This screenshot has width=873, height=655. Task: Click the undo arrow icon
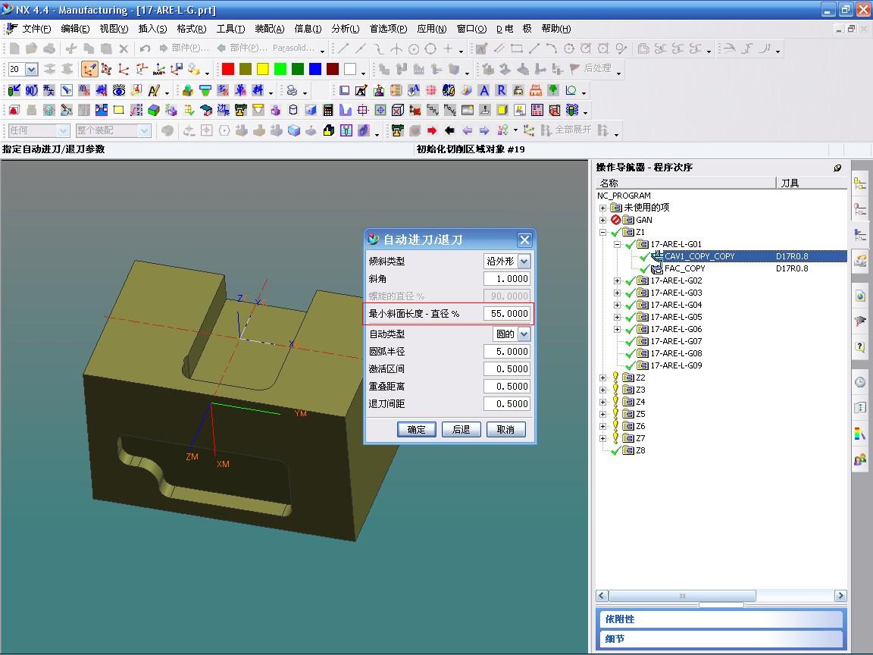[145, 49]
